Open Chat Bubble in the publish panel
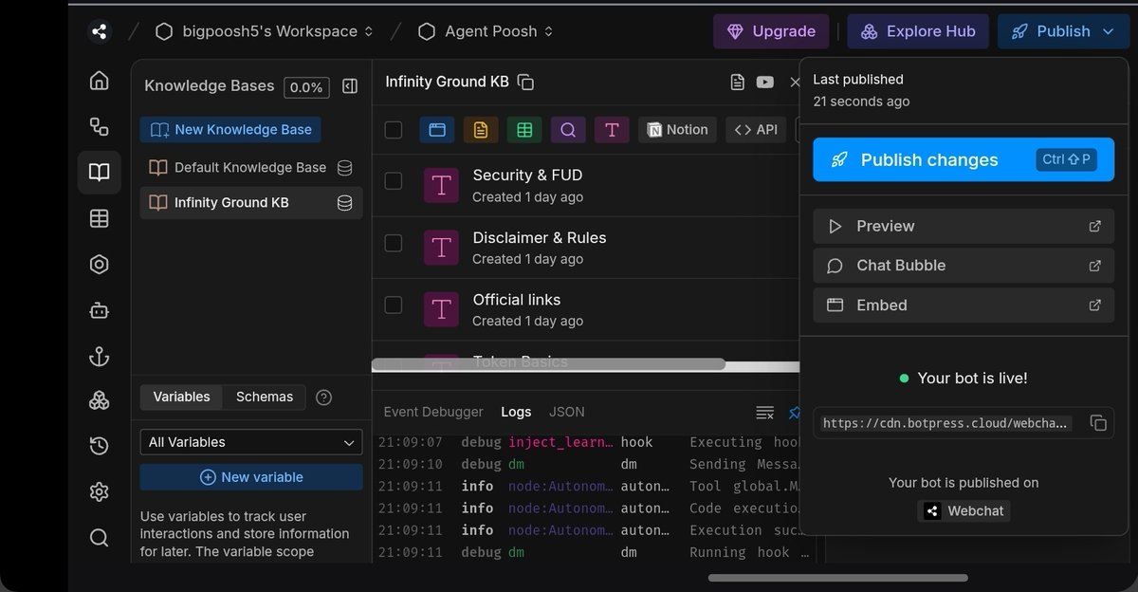 pyautogui.click(x=964, y=266)
